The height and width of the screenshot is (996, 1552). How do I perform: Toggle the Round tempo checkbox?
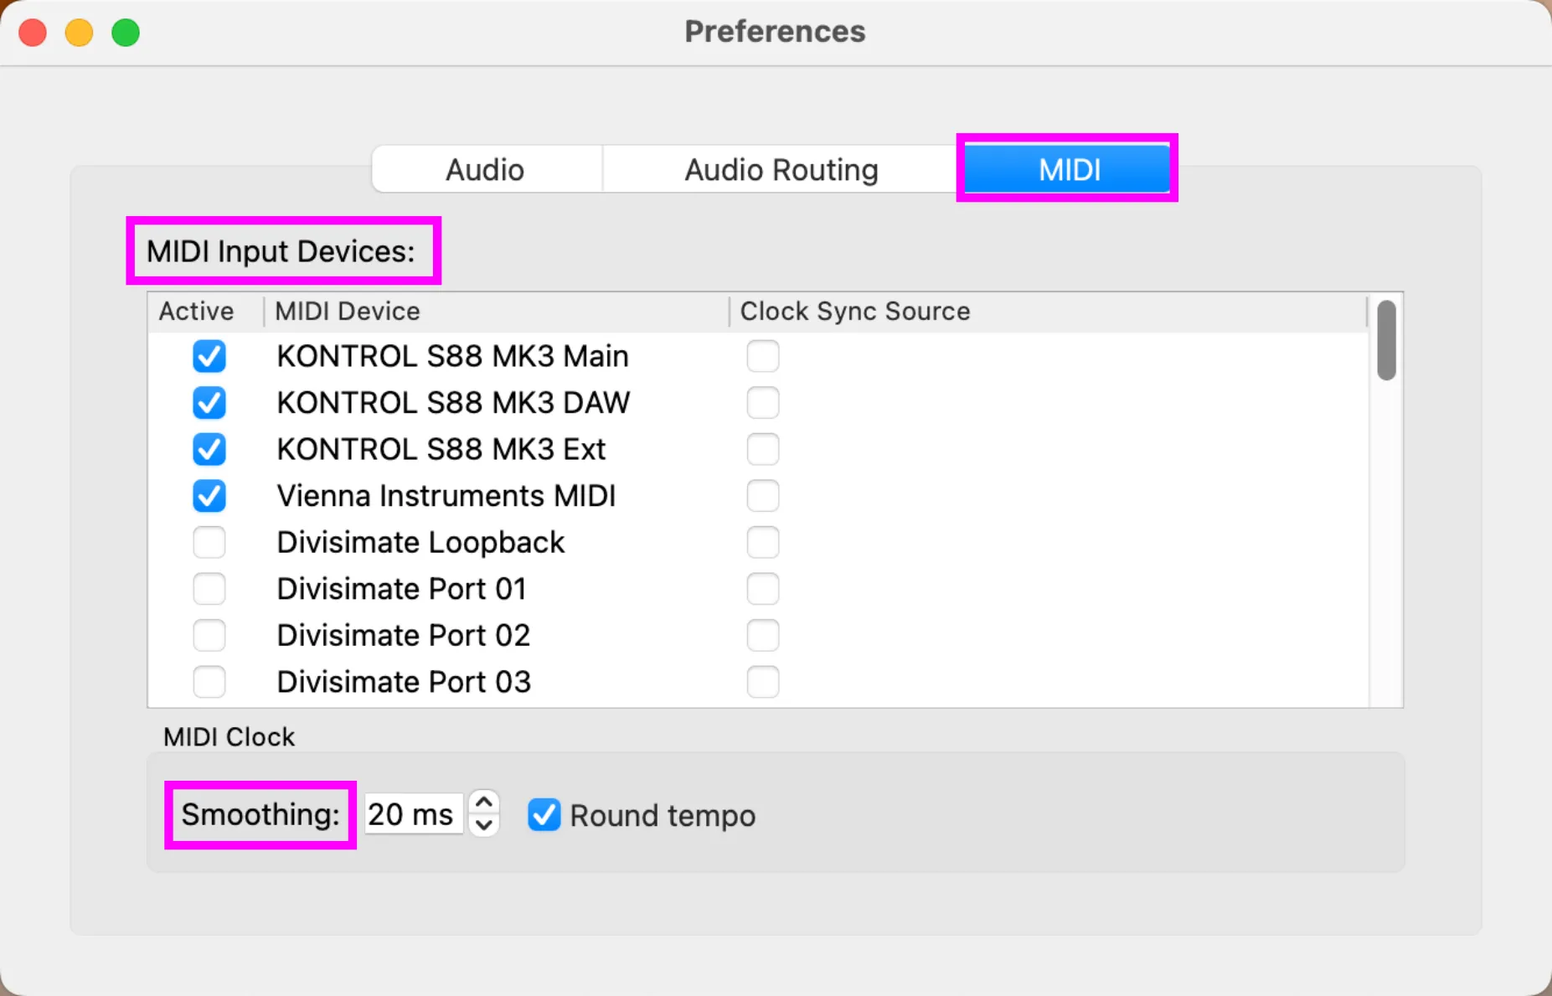pyautogui.click(x=544, y=815)
